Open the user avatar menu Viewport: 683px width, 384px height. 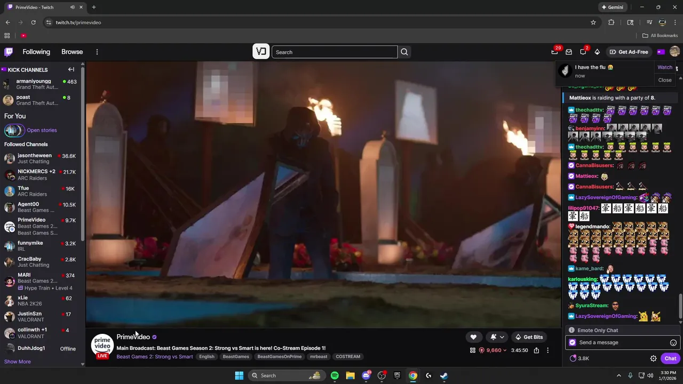[674, 52]
